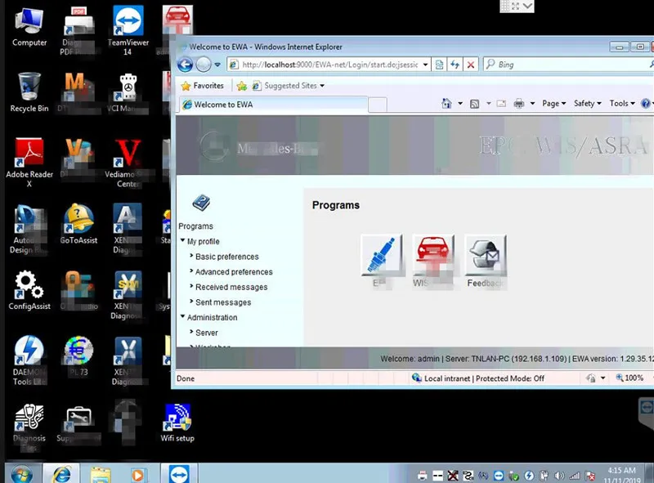
Task: Launch Vediamo Center shortcut
Action: pyautogui.click(x=128, y=163)
